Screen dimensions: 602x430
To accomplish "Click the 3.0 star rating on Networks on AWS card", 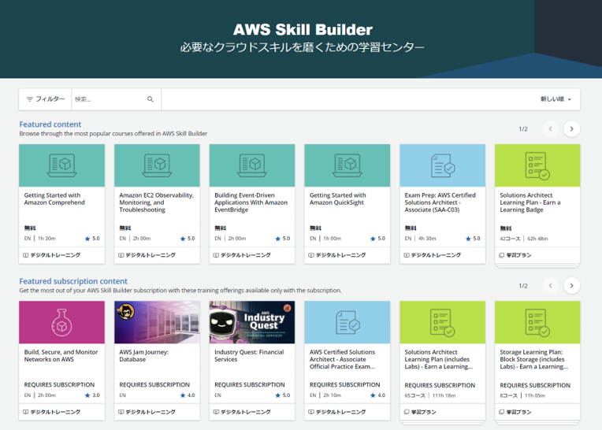I will click(x=92, y=395).
